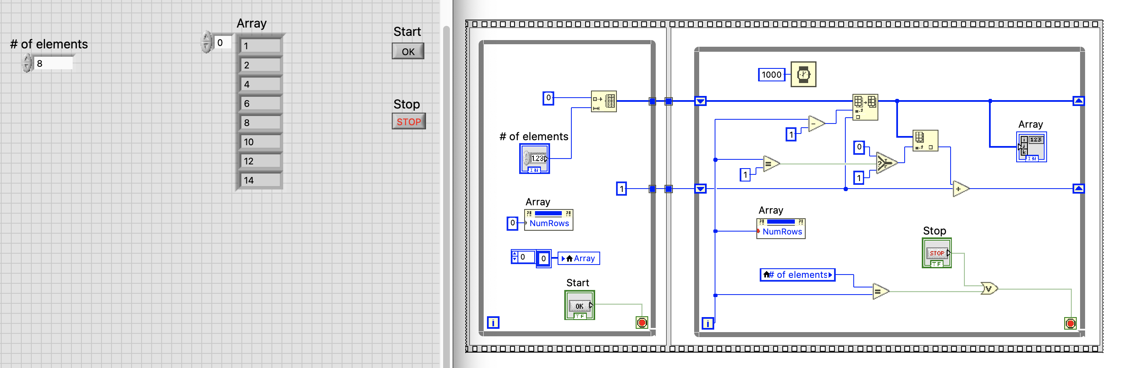Click the Initialize Array function node
The height and width of the screenshot is (368, 1121).
coord(604,102)
